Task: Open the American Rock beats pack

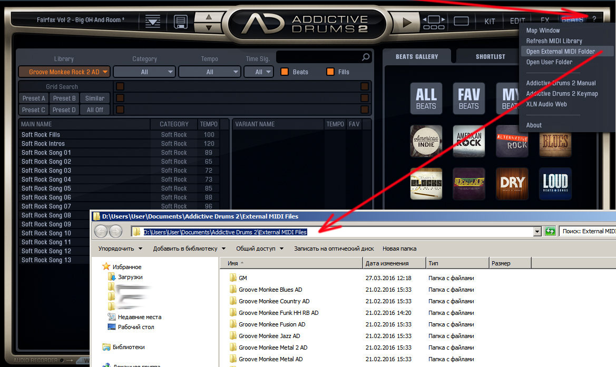Action: (x=468, y=141)
